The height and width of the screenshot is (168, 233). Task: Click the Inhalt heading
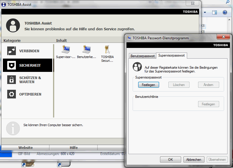tap(61, 40)
